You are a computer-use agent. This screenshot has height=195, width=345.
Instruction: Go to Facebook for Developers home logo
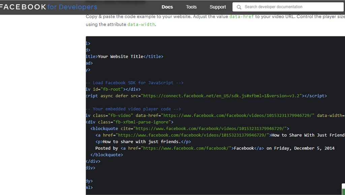[49, 7]
